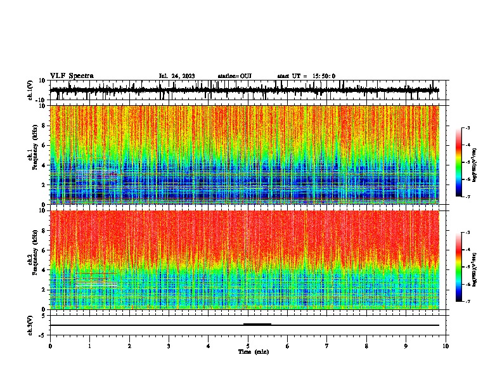Click time-axis tick label "2"
The height and width of the screenshot is (388, 502).
click(129, 346)
